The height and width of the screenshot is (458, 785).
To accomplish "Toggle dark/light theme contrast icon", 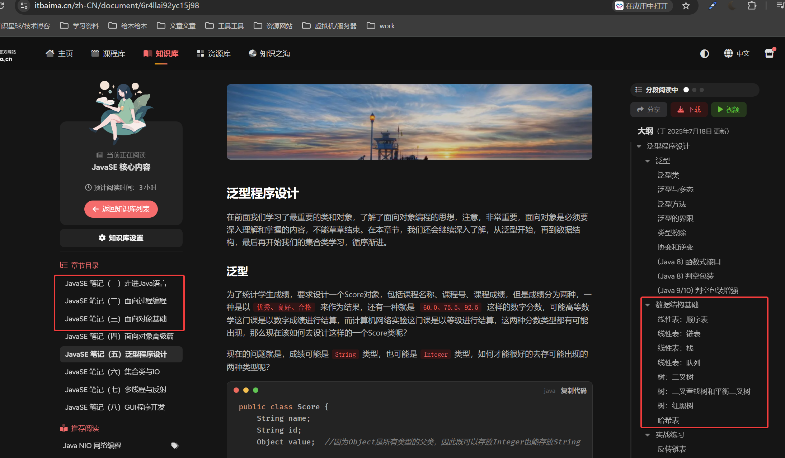I will (704, 54).
